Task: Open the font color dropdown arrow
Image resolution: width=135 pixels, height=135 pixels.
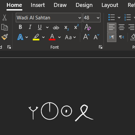Action: 59,37
